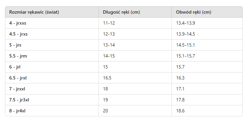Click the 'Rozmiar rękawic (świat)' column header
Image resolution: width=245 pixels, height=120 pixels.
point(52,12)
